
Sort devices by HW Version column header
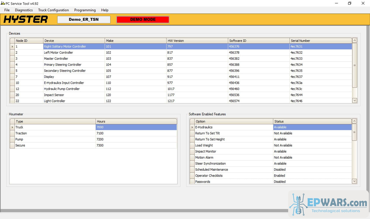[x=197, y=41]
